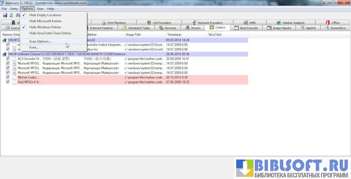This screenshot has height=179, width=351.
Task: Click the file icon beside AC3 Decoder entry
Action: [x=14, y=59]
